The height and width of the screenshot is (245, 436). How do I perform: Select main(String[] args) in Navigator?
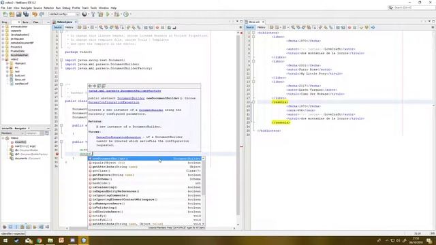[25, 146]
